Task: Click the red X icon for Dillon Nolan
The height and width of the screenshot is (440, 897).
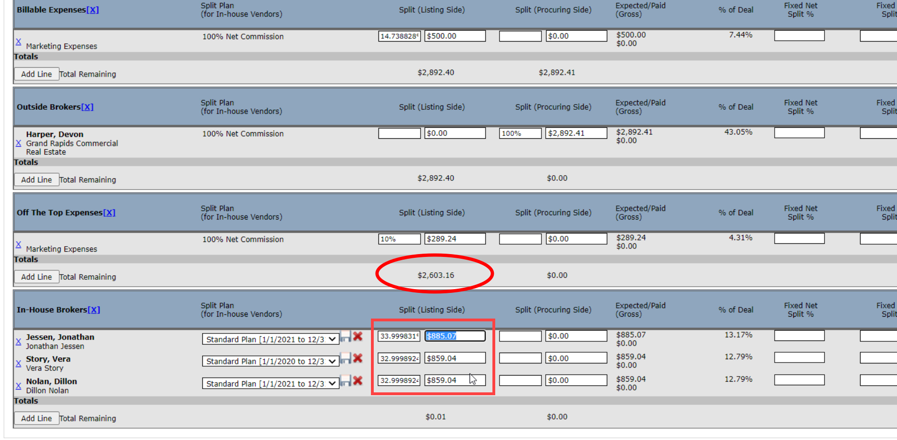Action: coord(358,381)
